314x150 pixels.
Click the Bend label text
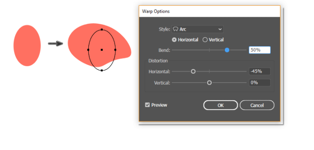click(164, 50)
